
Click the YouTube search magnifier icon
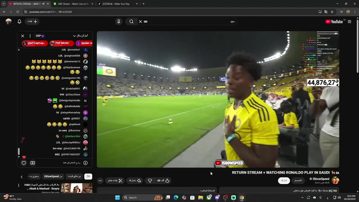131,22
